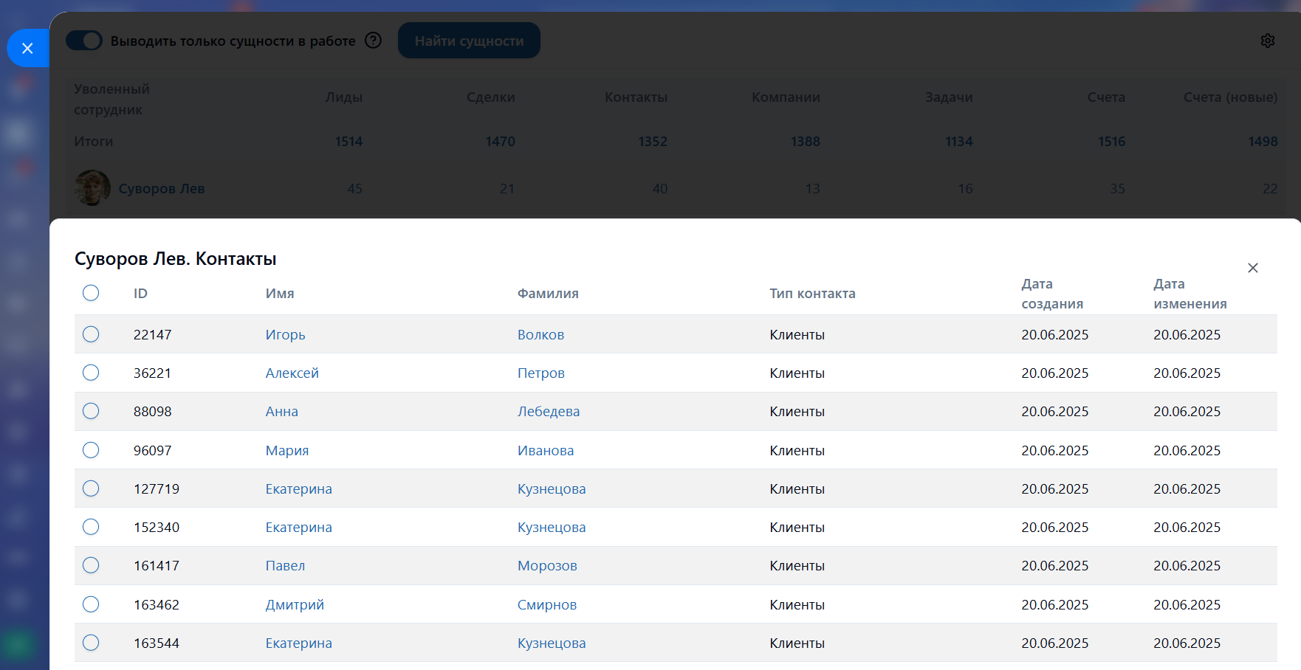Click the totals value 1514 for leads
This screenshot has width=1301, height=670.
pyautogui.click(x=349, y=141)
